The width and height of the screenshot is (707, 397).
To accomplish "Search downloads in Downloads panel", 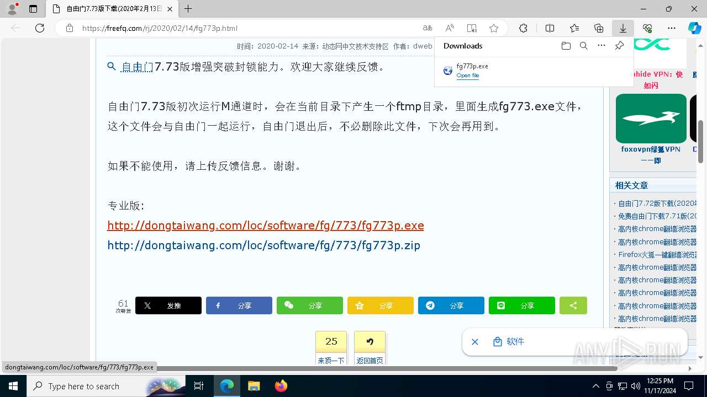I will [x=584, y=46].
